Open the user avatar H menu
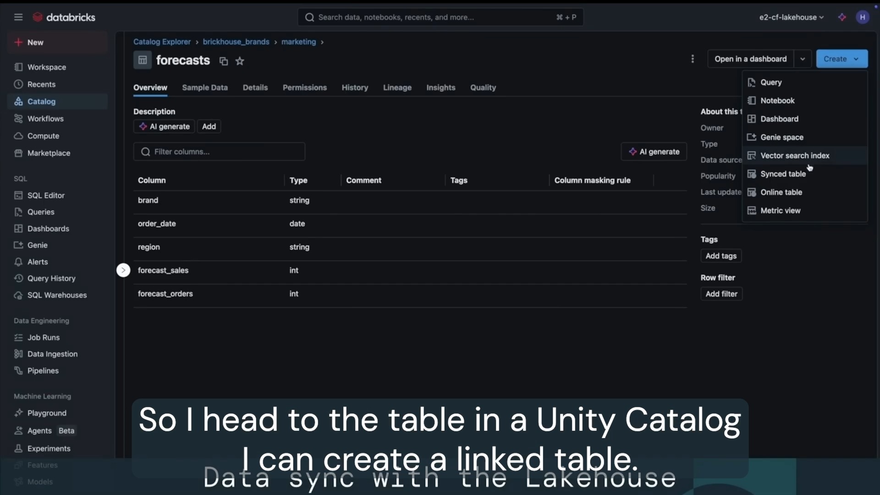 863,17
